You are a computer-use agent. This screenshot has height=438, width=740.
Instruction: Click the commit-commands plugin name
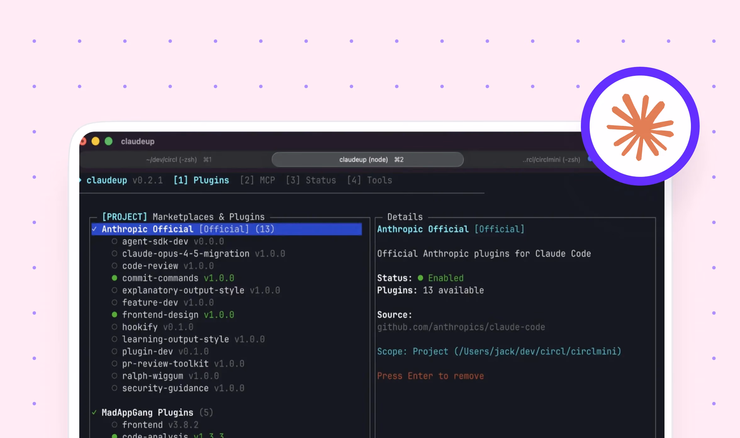160,278
